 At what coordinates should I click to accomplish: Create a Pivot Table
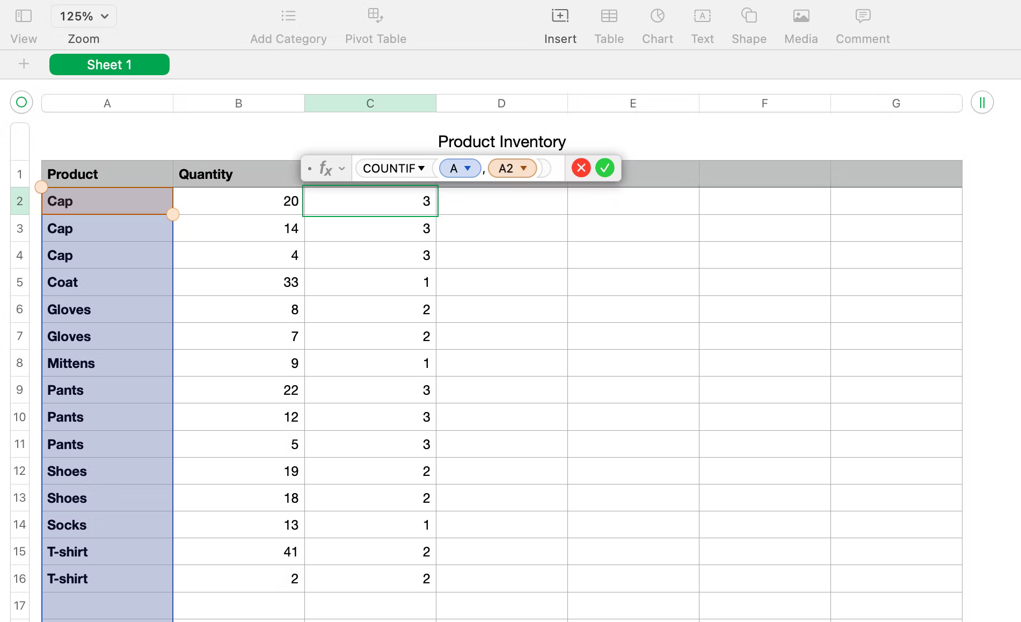(x=376, y=16)
